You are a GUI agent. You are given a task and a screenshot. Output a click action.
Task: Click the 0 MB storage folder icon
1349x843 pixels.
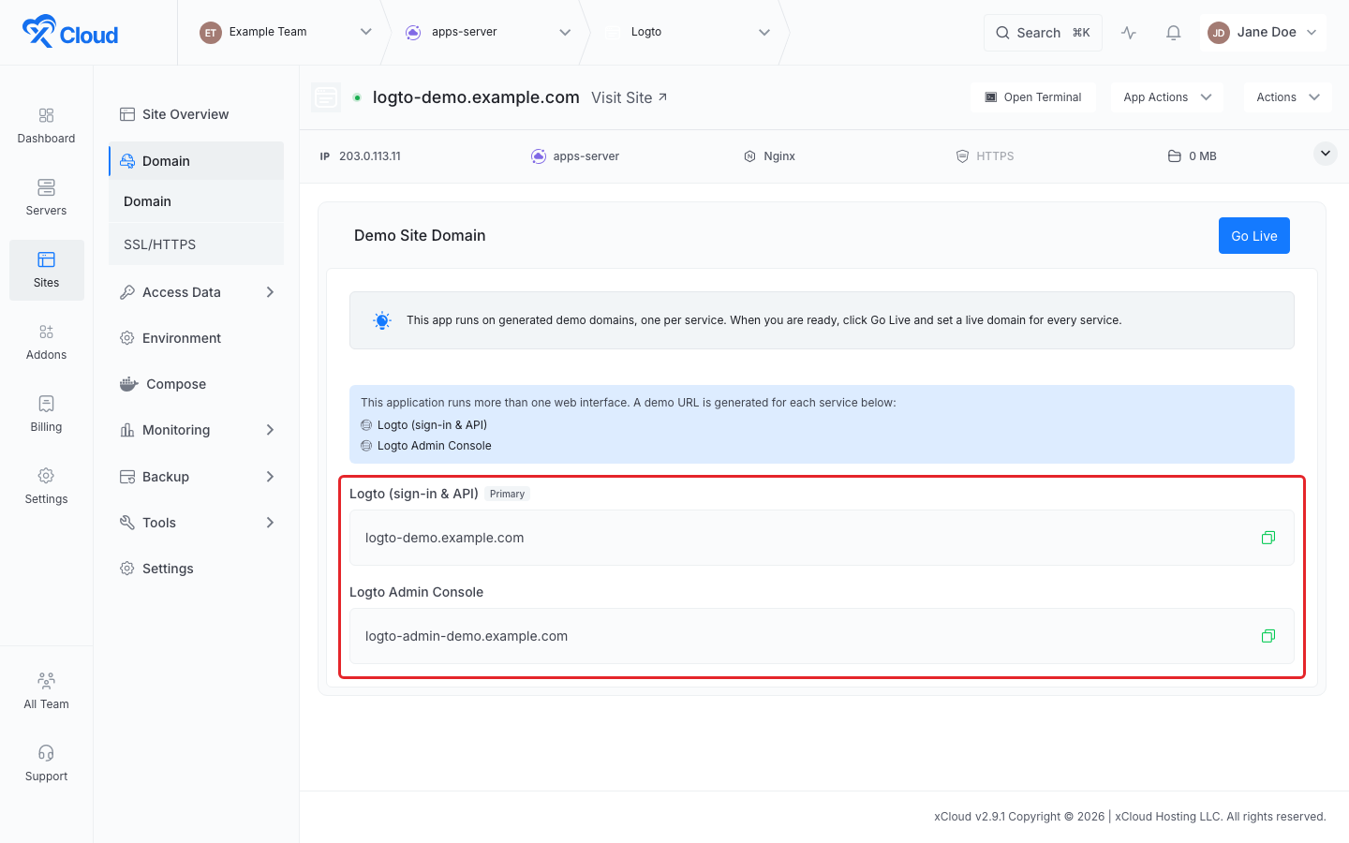click(x=1174, y=156)
